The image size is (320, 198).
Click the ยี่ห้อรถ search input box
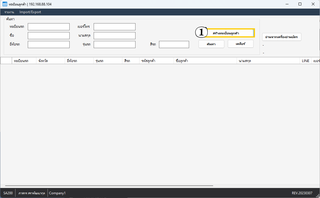[49, 44]
